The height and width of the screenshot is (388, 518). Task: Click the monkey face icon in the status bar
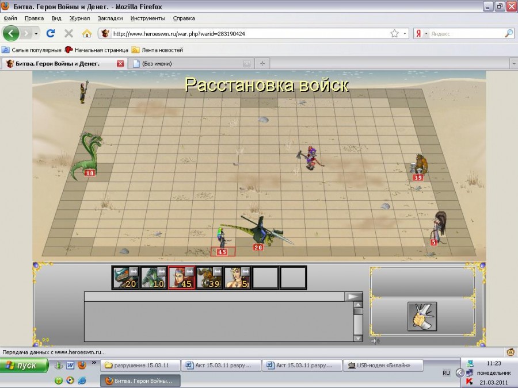pyautogui.click(x=511, y=352)
